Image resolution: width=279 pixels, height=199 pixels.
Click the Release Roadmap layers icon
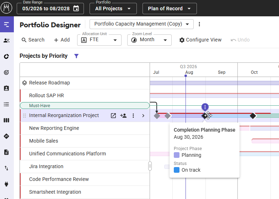click(x=25, y=83)
